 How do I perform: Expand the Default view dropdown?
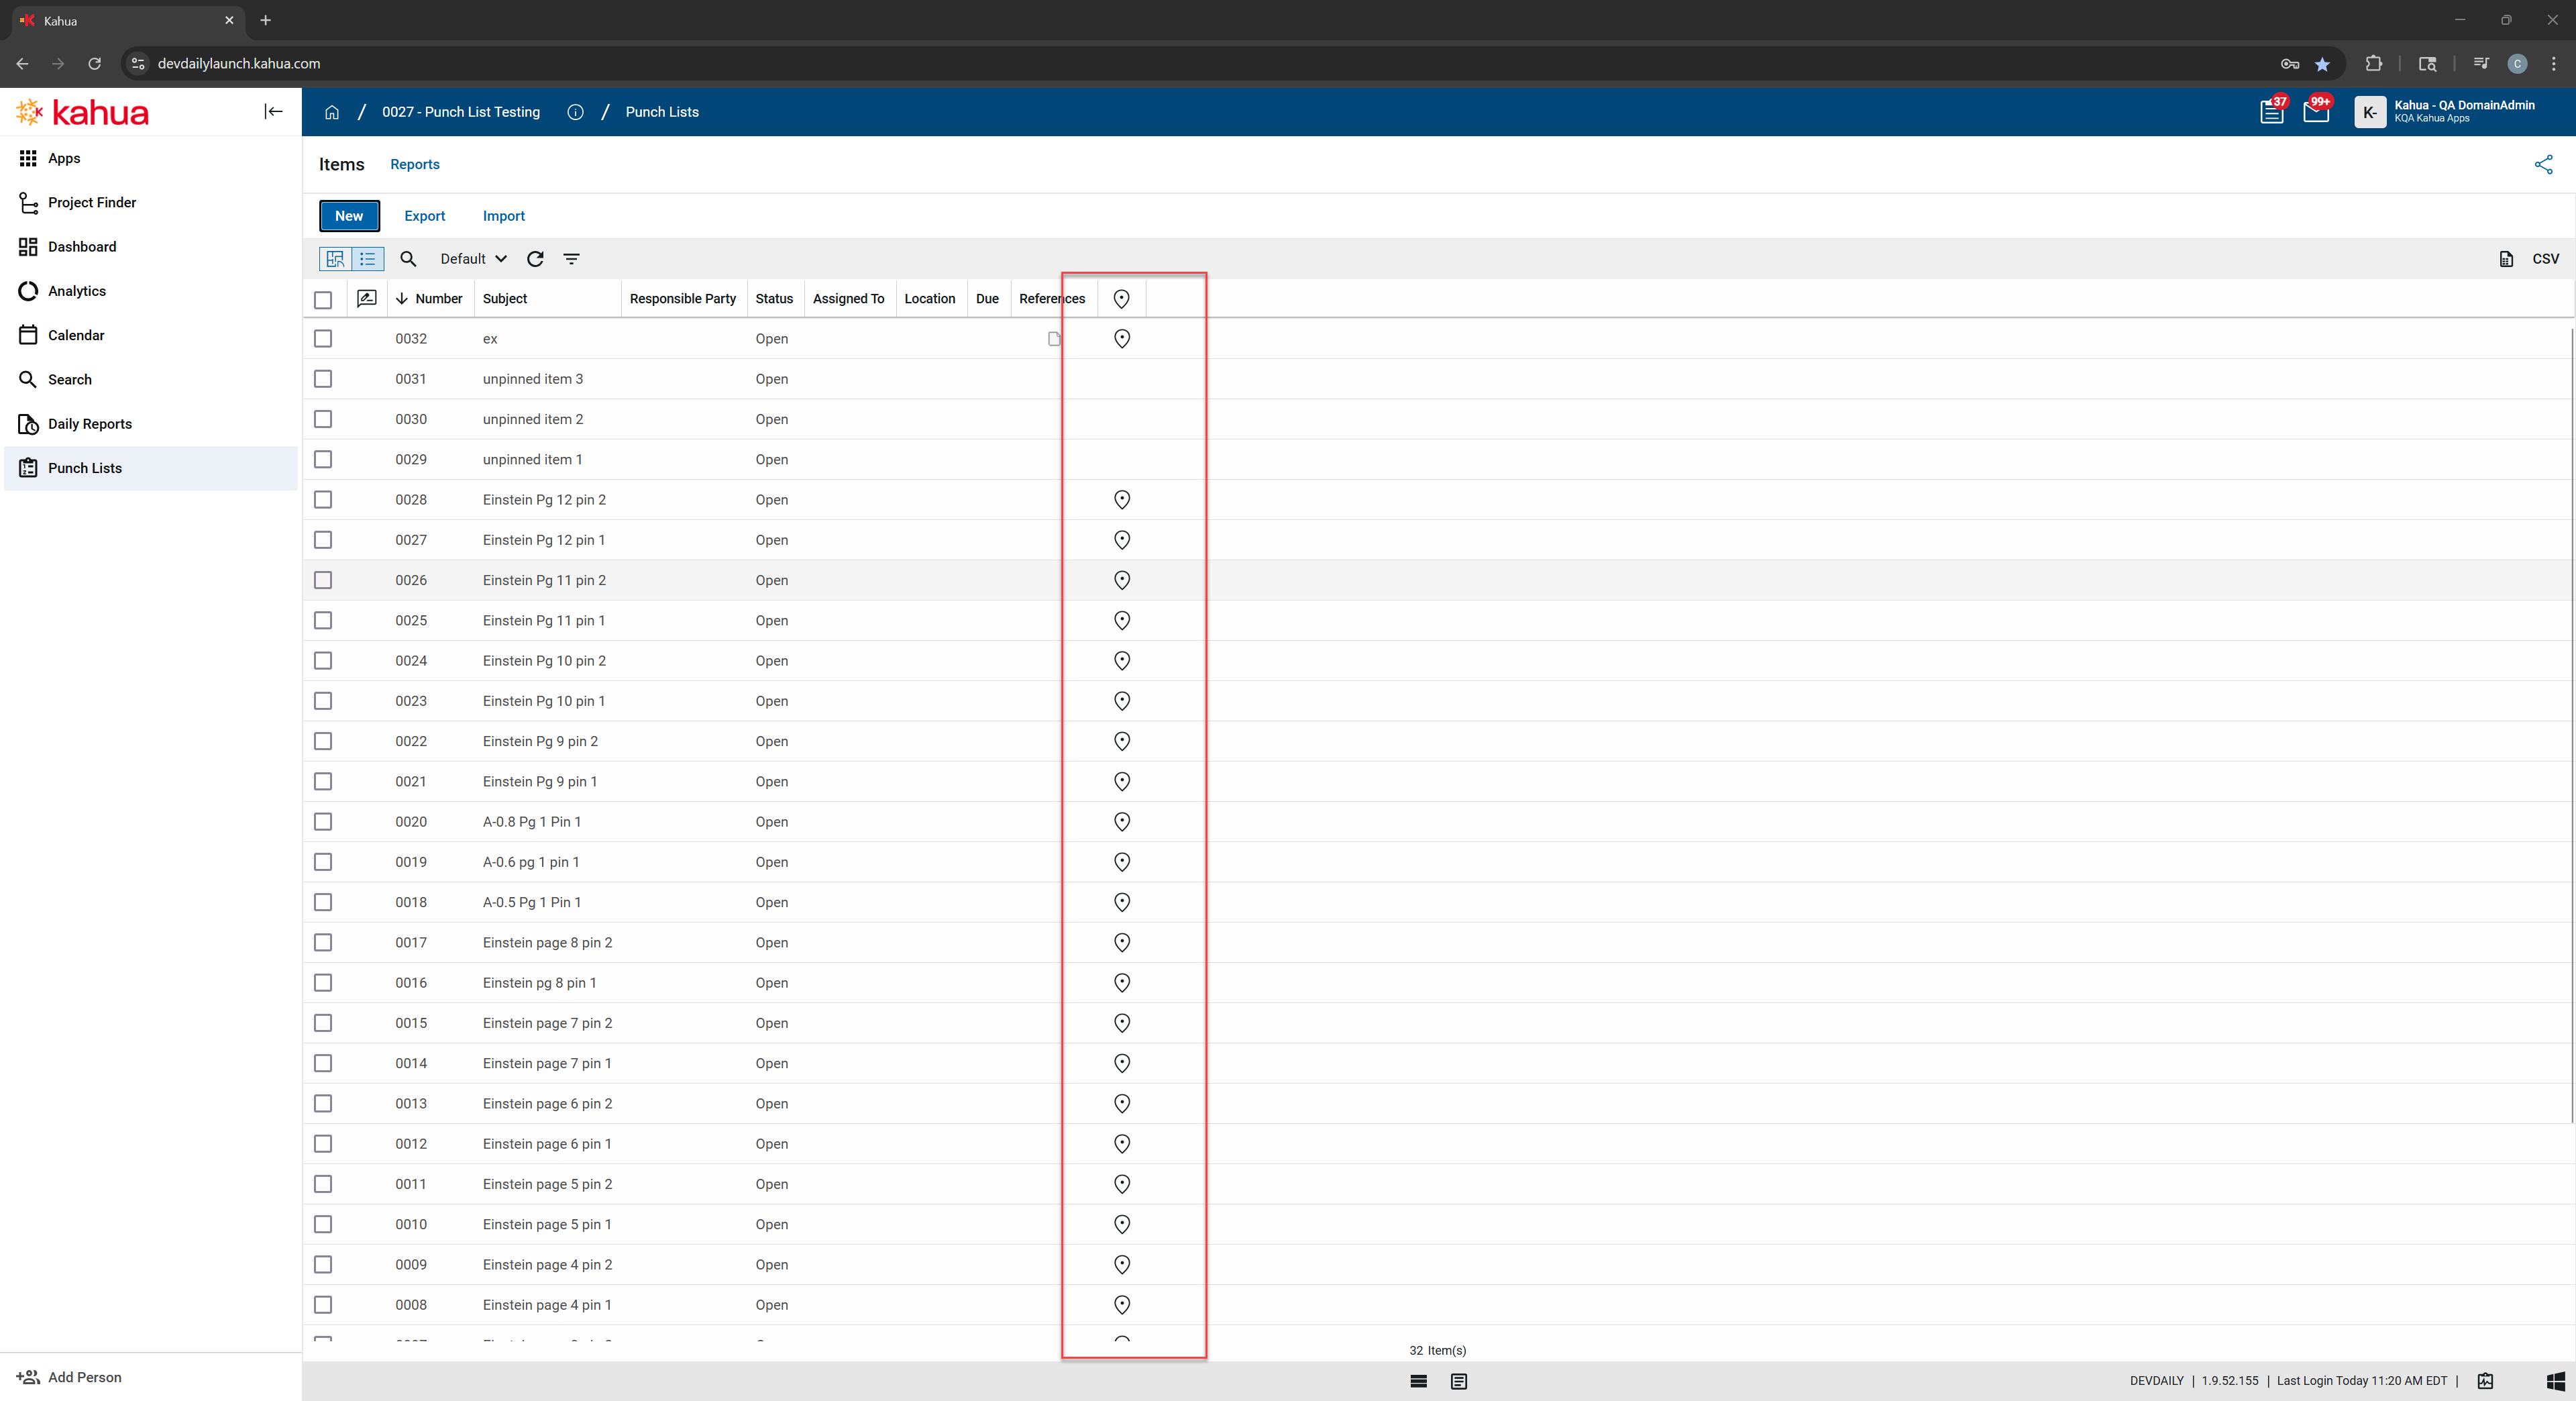tap(473, 259)
